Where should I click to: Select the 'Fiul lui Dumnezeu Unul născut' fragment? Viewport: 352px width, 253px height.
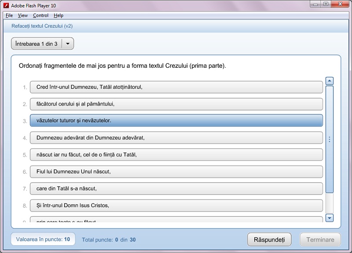point(176,172)
